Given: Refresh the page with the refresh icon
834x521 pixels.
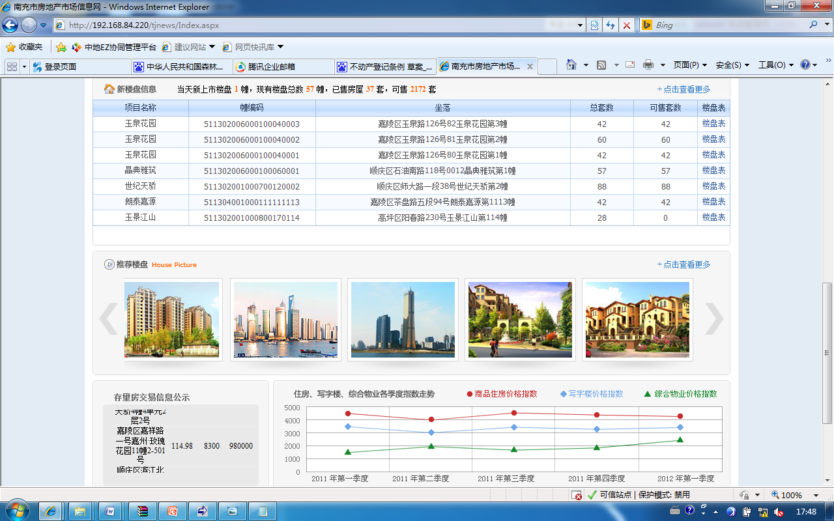Looking at the screenshot, I should point(611,25).
